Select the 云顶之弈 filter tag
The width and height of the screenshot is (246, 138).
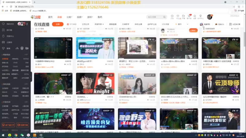(x=85, y=24)
